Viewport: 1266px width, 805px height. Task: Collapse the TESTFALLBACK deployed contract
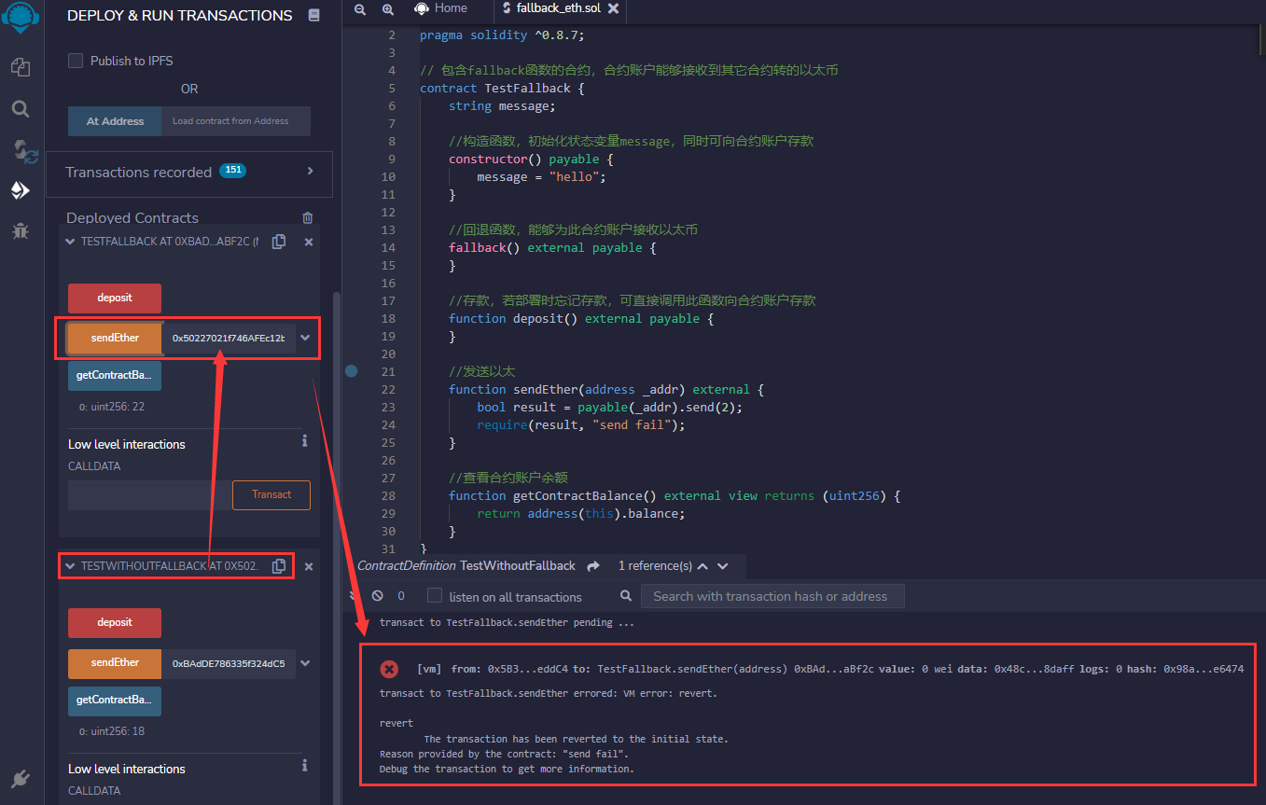click(69, 241)
